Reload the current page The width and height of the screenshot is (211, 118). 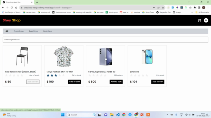pyautogui.click(x=12, y=8)
